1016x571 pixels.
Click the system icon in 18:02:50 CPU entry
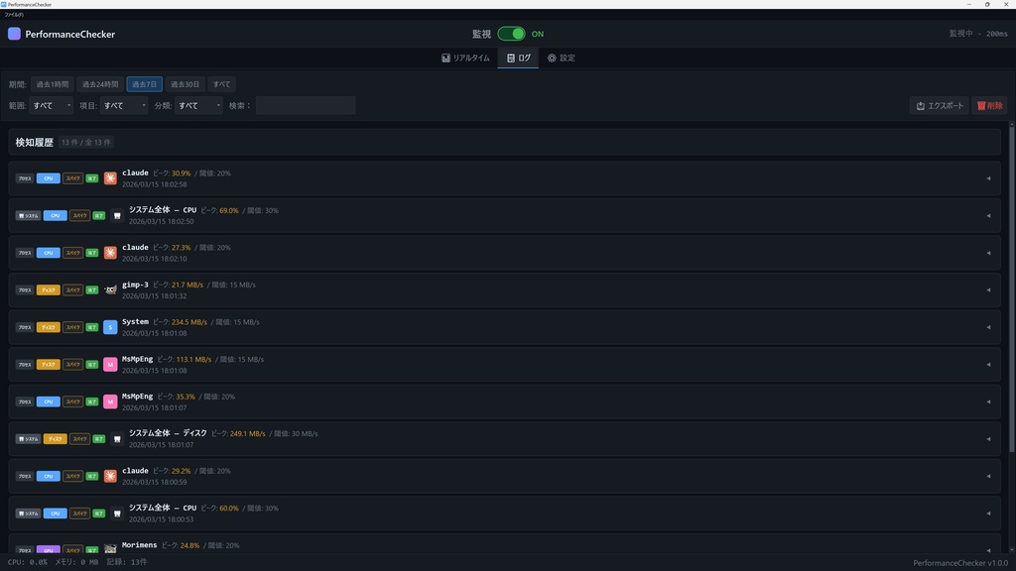tap(117, 215)
